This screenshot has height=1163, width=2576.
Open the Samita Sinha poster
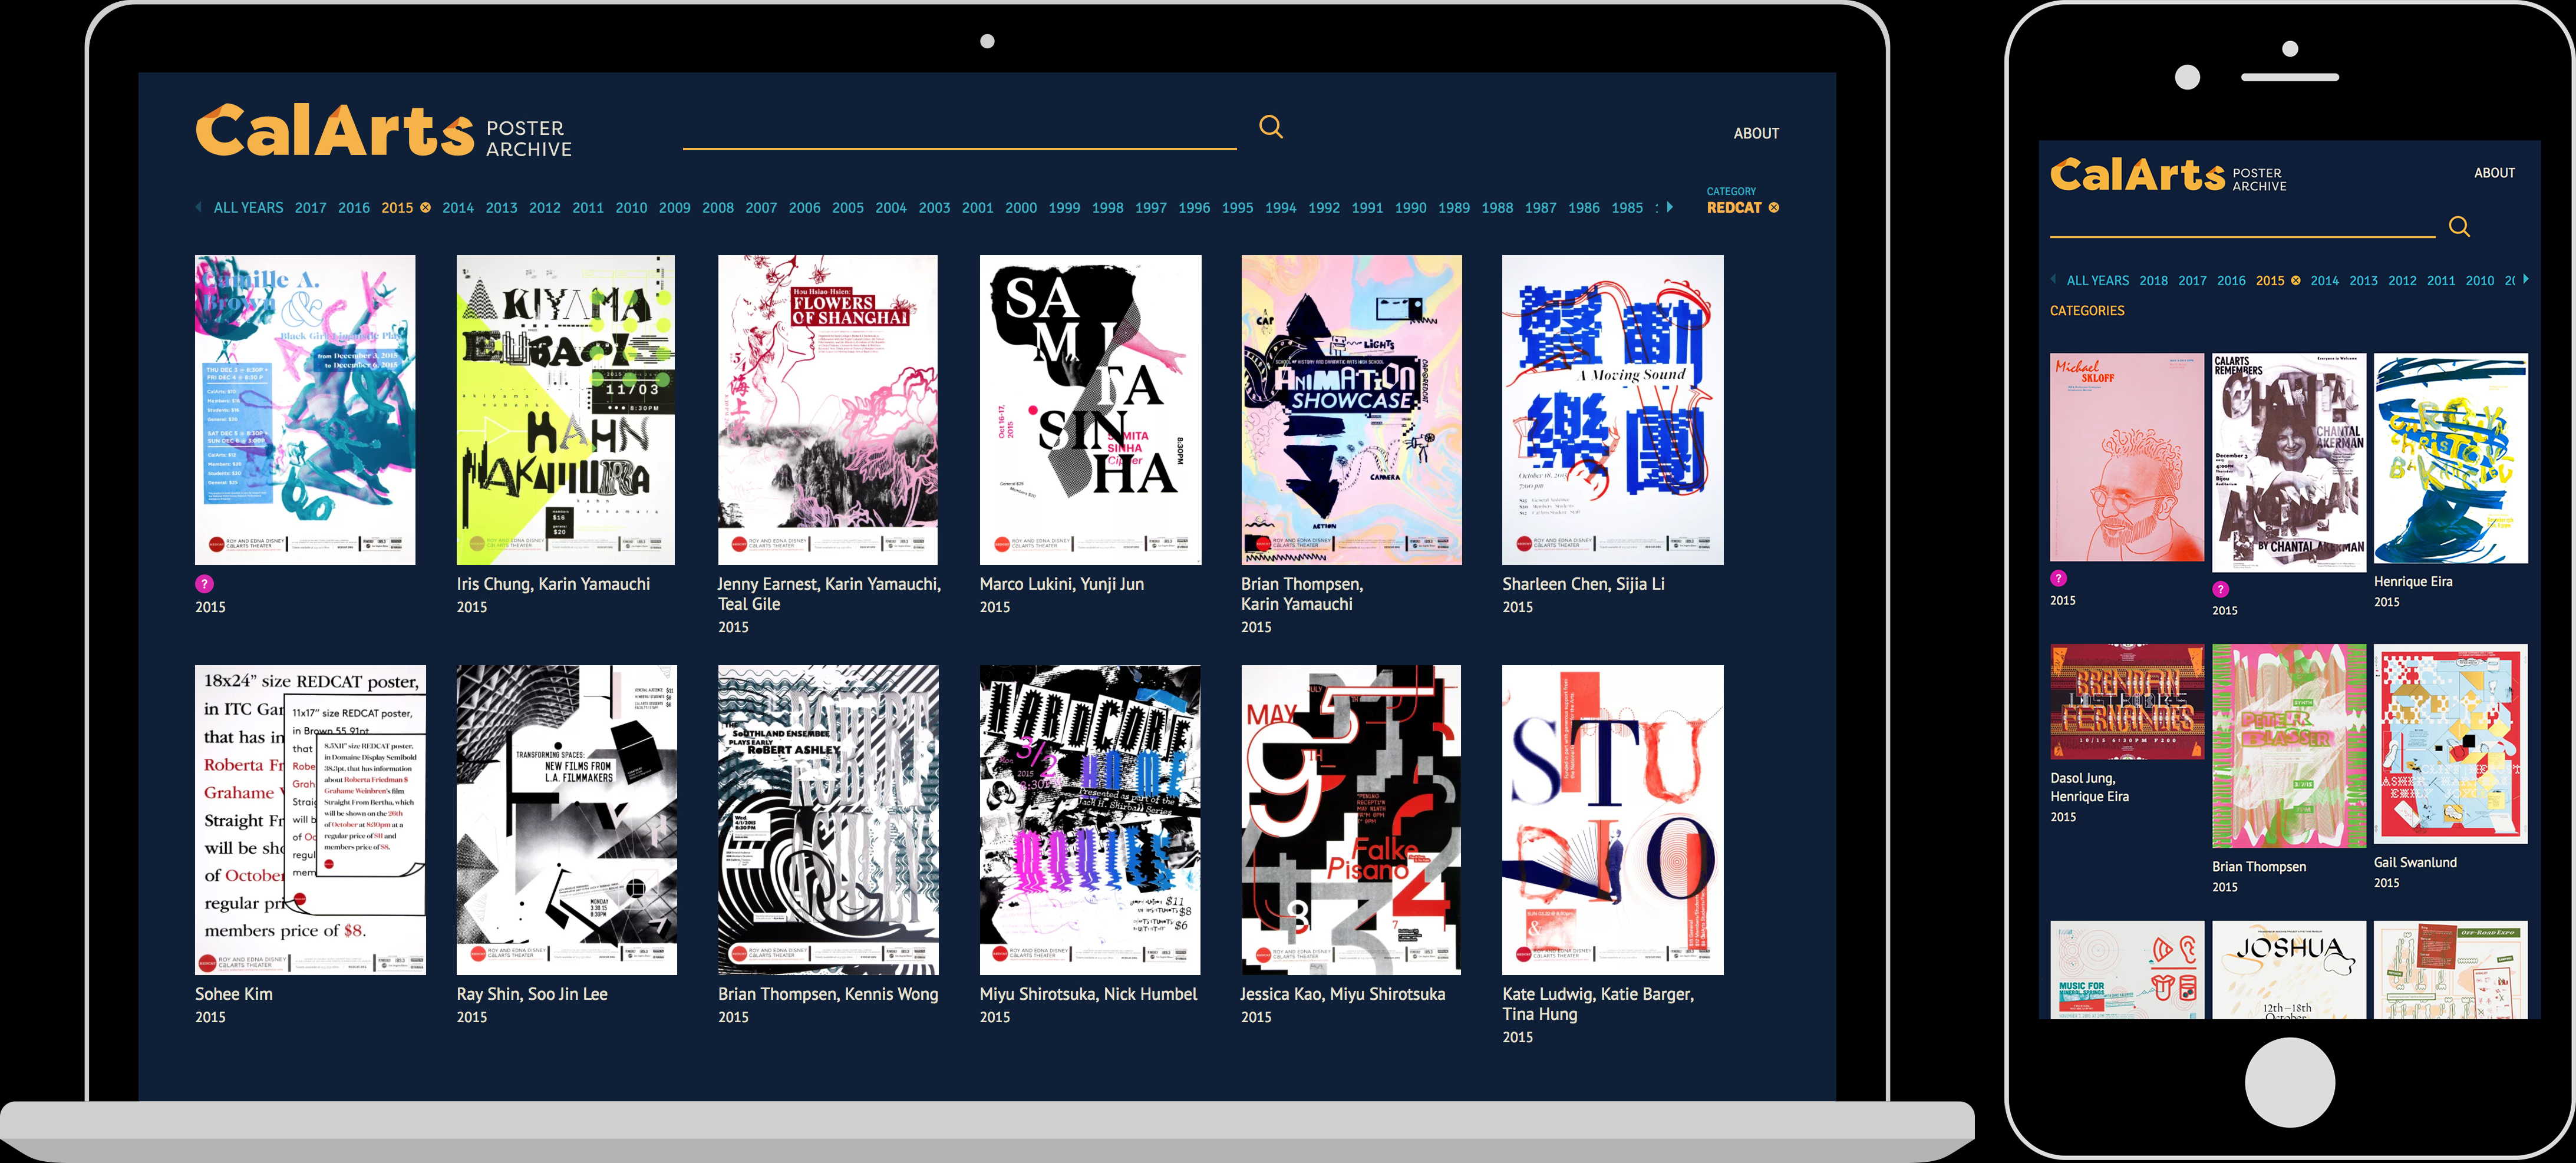pos(1090,410)
